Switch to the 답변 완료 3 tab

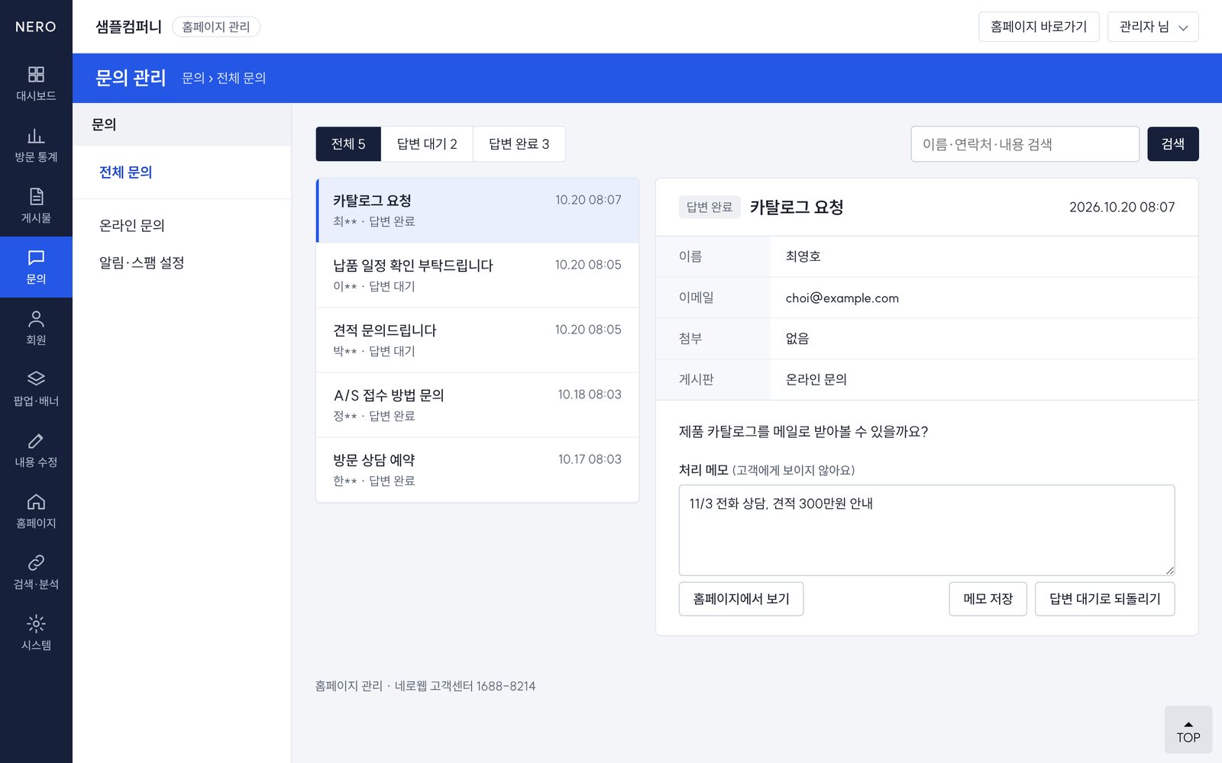click(519, 144)
